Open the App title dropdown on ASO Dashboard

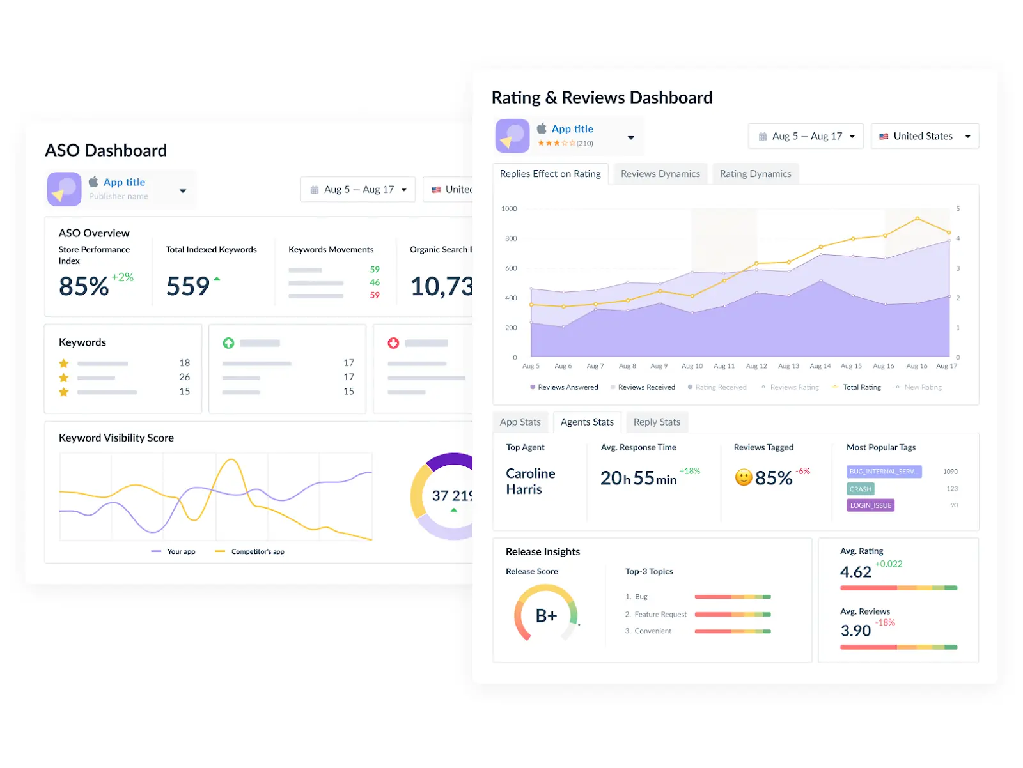[182, 189]
